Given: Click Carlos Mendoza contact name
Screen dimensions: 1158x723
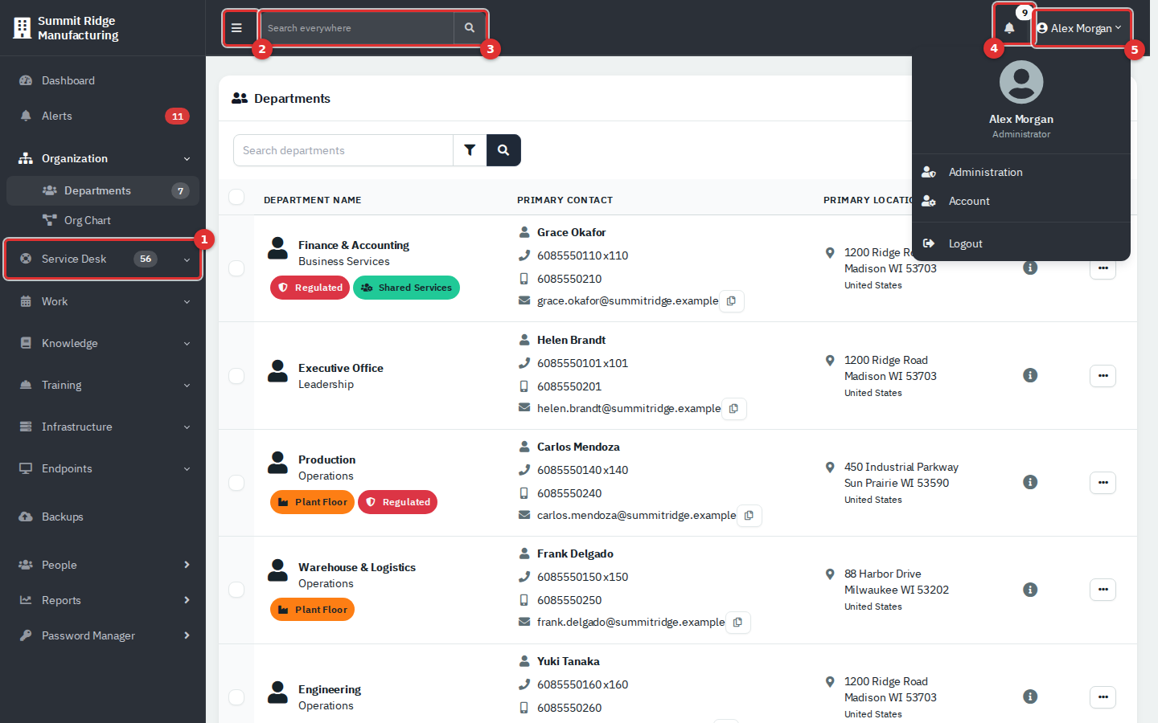Looking at the screenshot, I should pos(578,447).
